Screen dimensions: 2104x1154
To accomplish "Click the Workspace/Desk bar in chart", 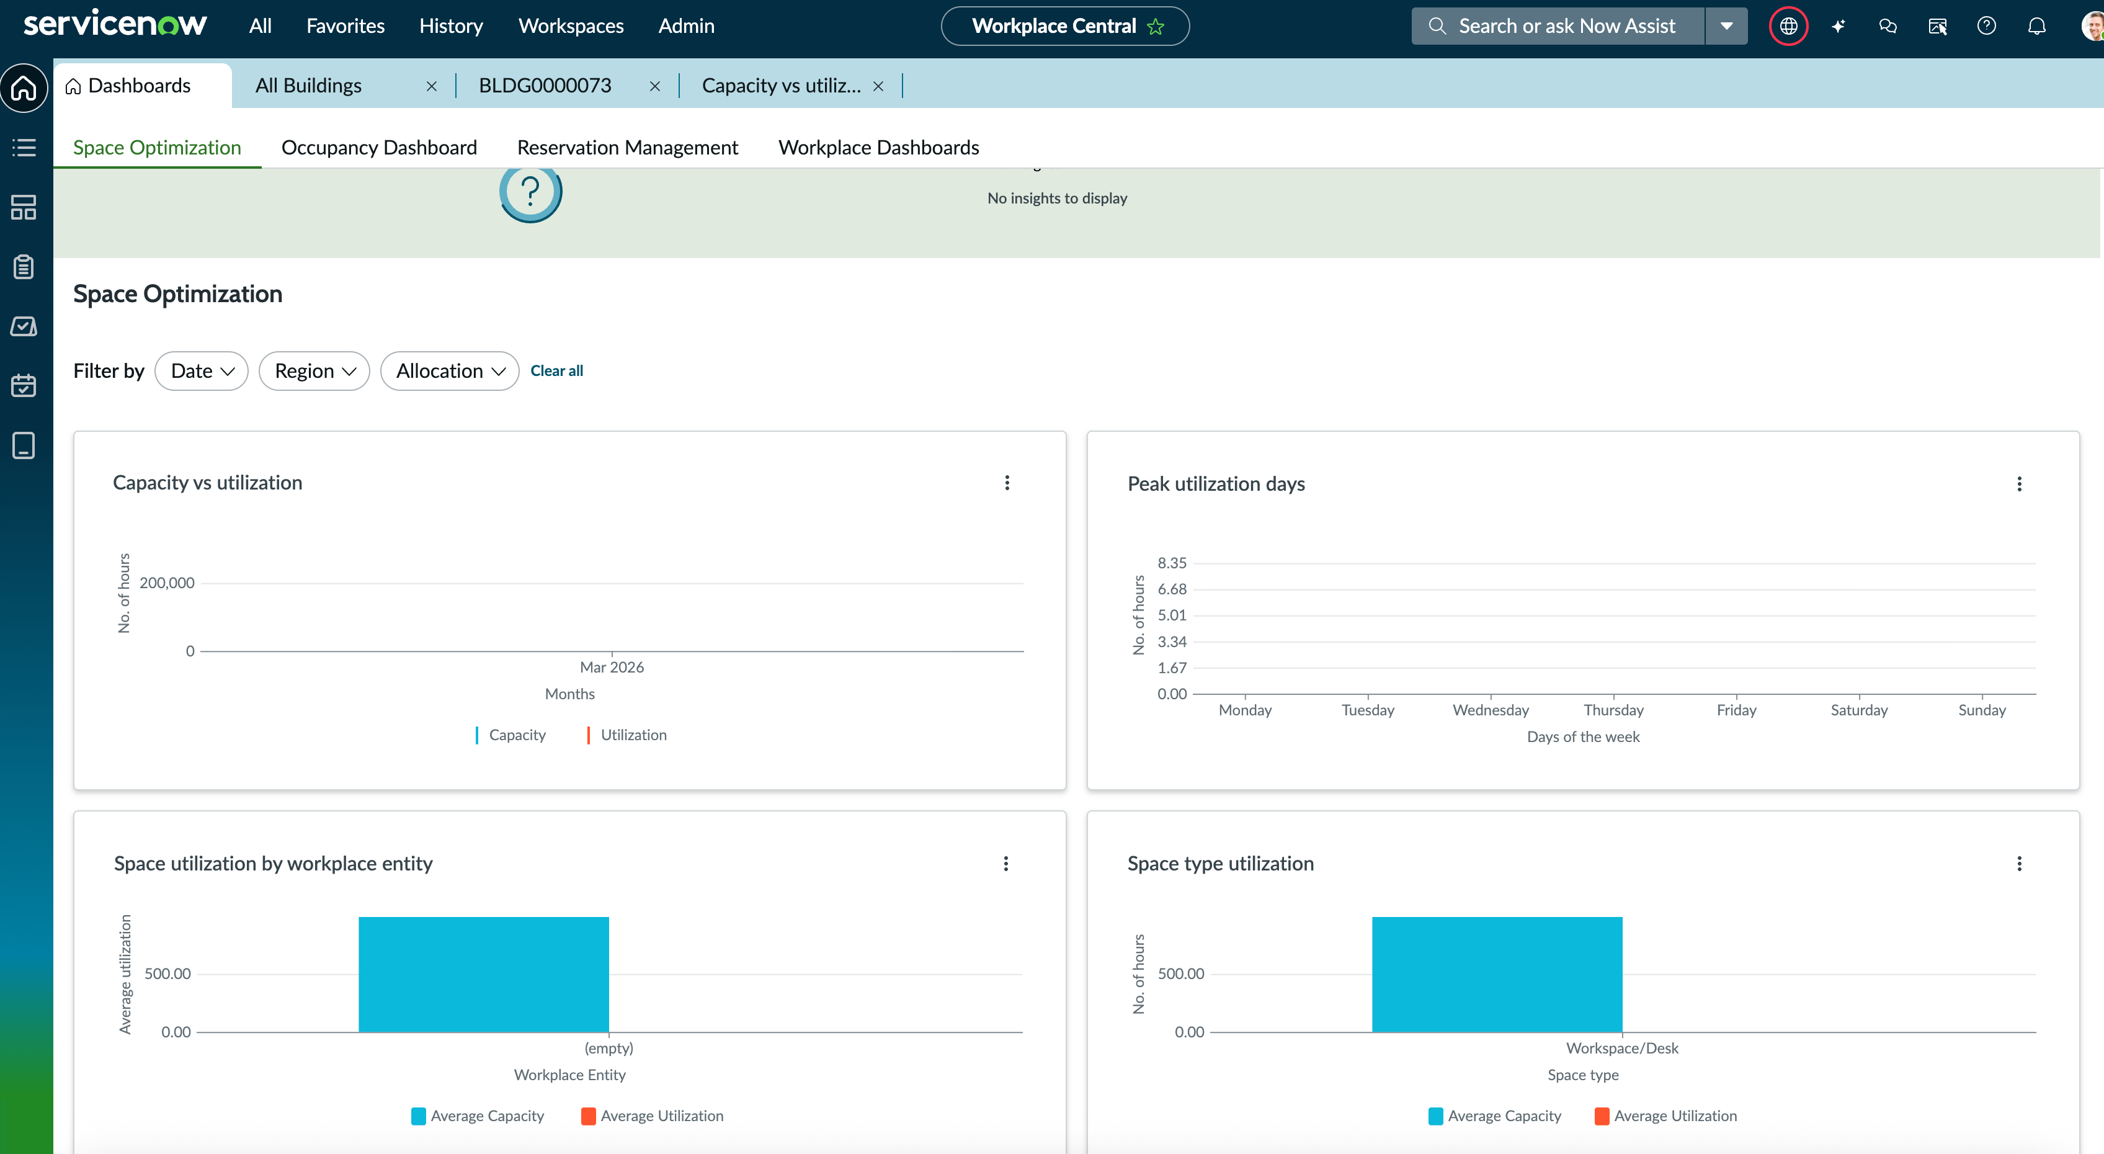I will pos(1497,974).
